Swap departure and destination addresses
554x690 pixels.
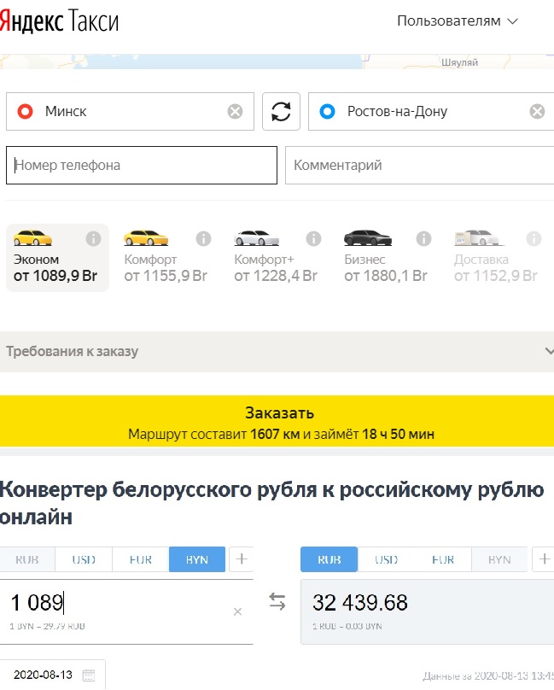click(x=281, y=111)
